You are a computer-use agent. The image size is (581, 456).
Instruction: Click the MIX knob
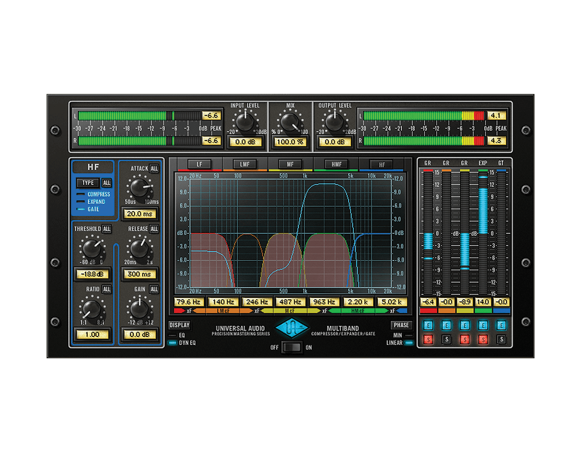(x=290, y=121)
